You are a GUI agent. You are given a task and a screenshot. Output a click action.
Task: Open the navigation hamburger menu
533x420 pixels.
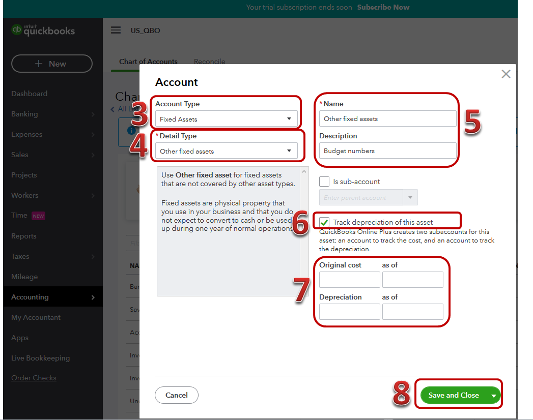pyautogui.click(x=116, y=31)
